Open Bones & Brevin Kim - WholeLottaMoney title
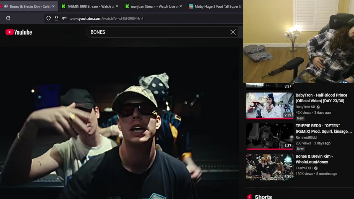This screenshot has width=354, height=199. tap(314, 159)
